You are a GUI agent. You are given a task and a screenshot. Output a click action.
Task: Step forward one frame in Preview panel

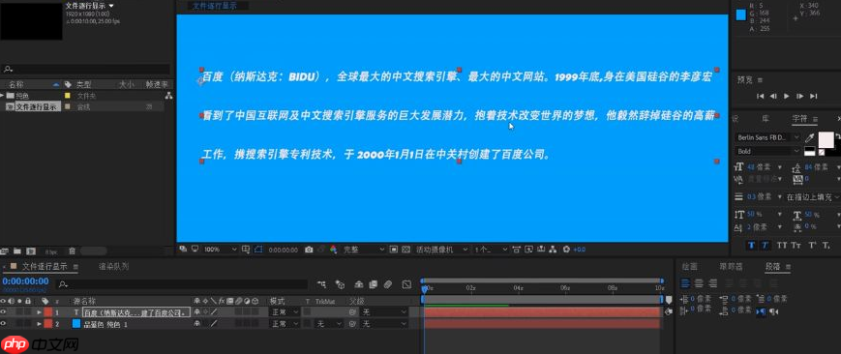tap(799, 96)
